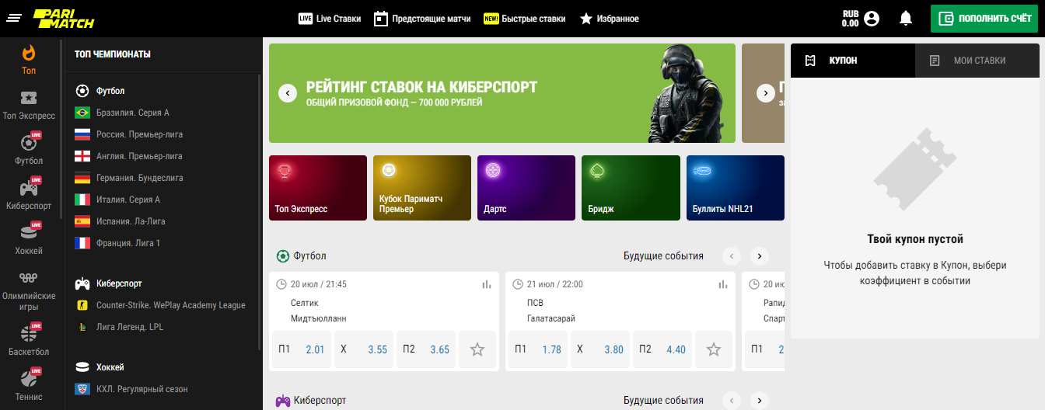This screenshot has height=410, width=1045.
Task: Open the Дартс tile
Action: coord(526,188)
